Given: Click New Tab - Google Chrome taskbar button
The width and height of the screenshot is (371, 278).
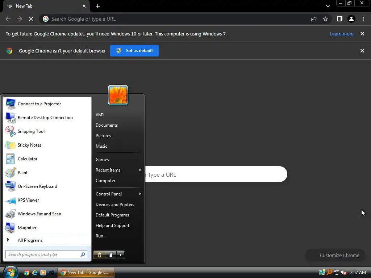Looking at the screenshot, I should coord(86,273).
